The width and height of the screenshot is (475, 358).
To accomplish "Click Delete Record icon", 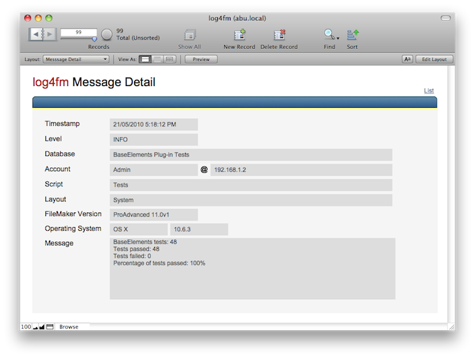I will [279, 35].
